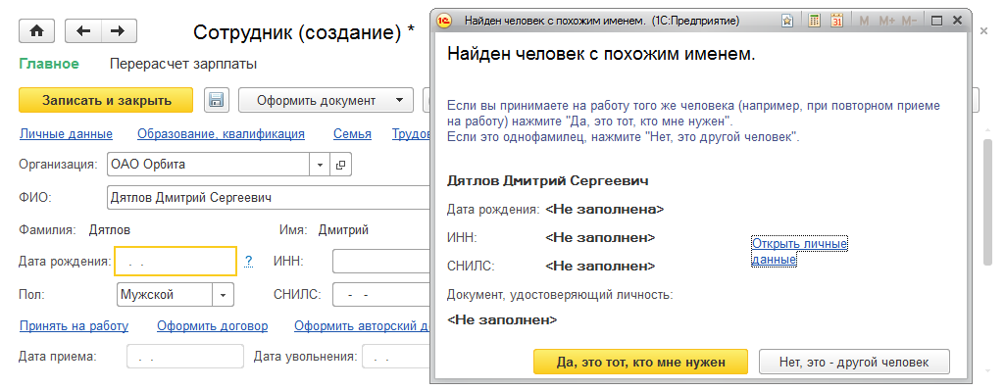Go to the home page icon
This screenshot has height=390, width=1005.
tap(36, 30)
